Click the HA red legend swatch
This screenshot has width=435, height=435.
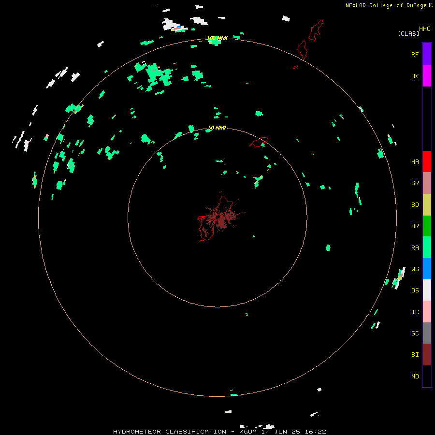pos(427,161)
